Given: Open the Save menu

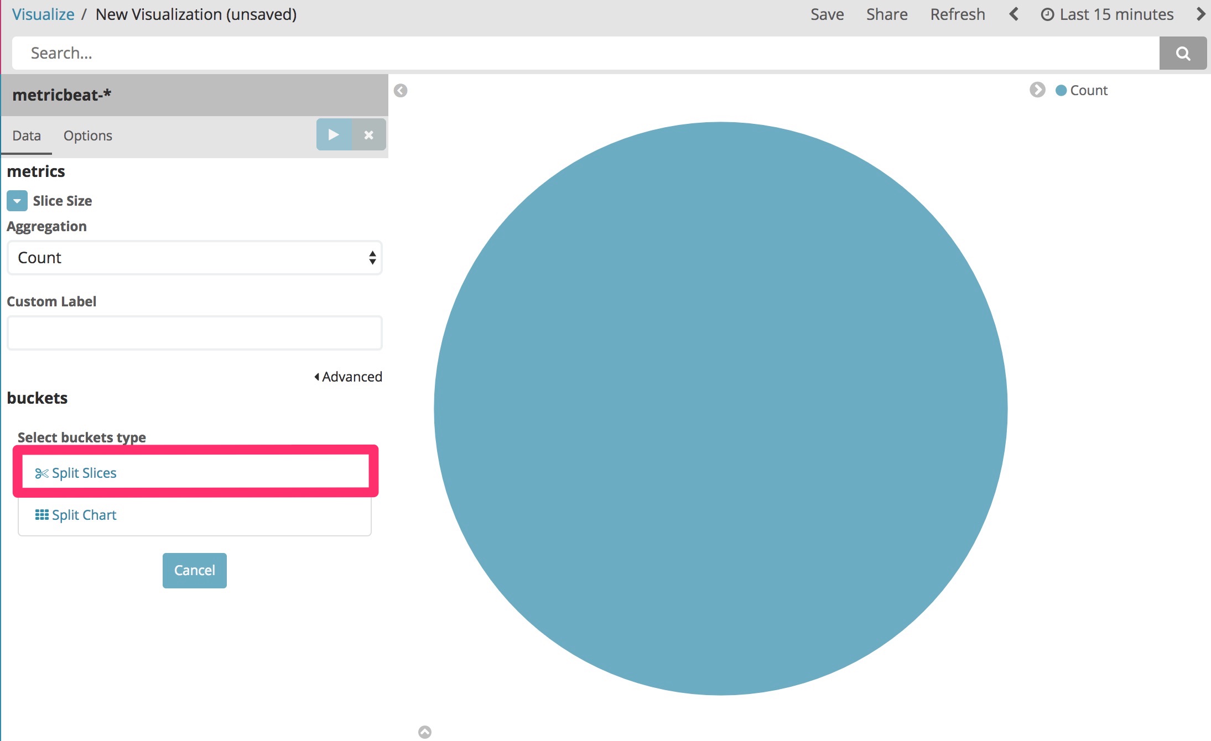Looking at the screenshot, I should (827, 14).
